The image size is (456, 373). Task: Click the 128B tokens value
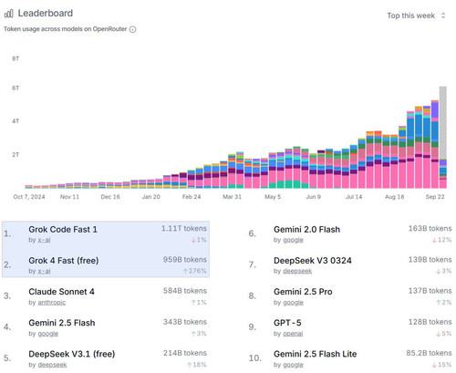tap(430, 322)
